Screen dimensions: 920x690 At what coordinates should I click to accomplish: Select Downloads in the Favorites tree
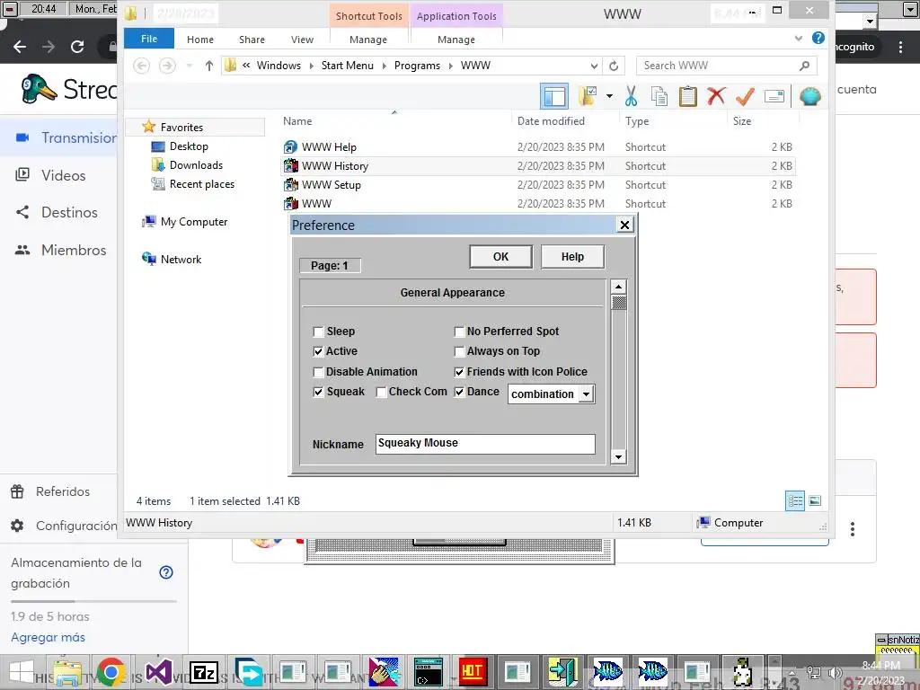click(196, 165)
